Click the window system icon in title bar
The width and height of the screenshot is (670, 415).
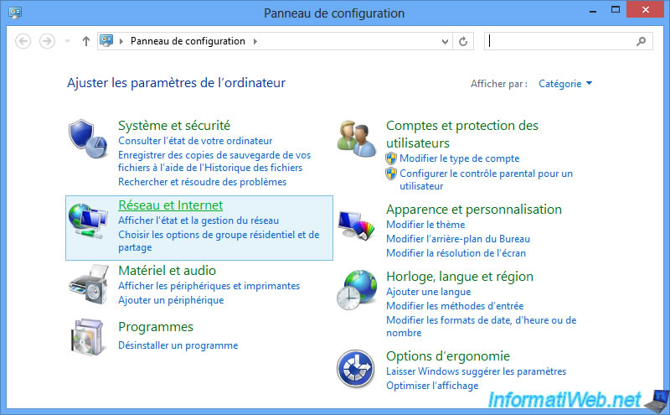click(15, 13)
